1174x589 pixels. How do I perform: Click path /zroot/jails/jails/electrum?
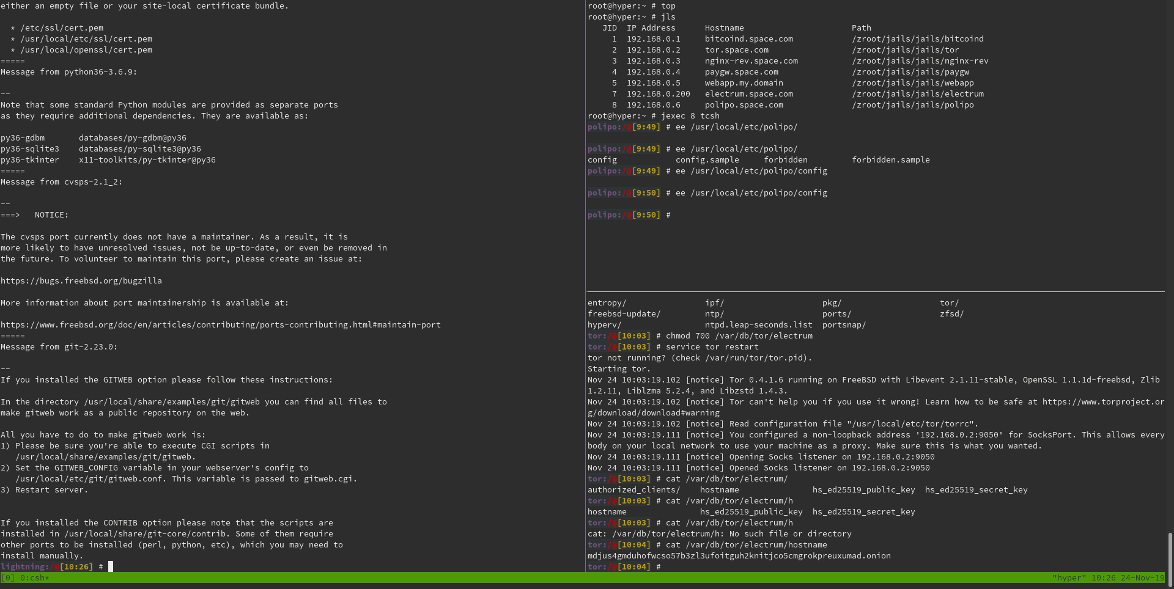coord(918,94)
